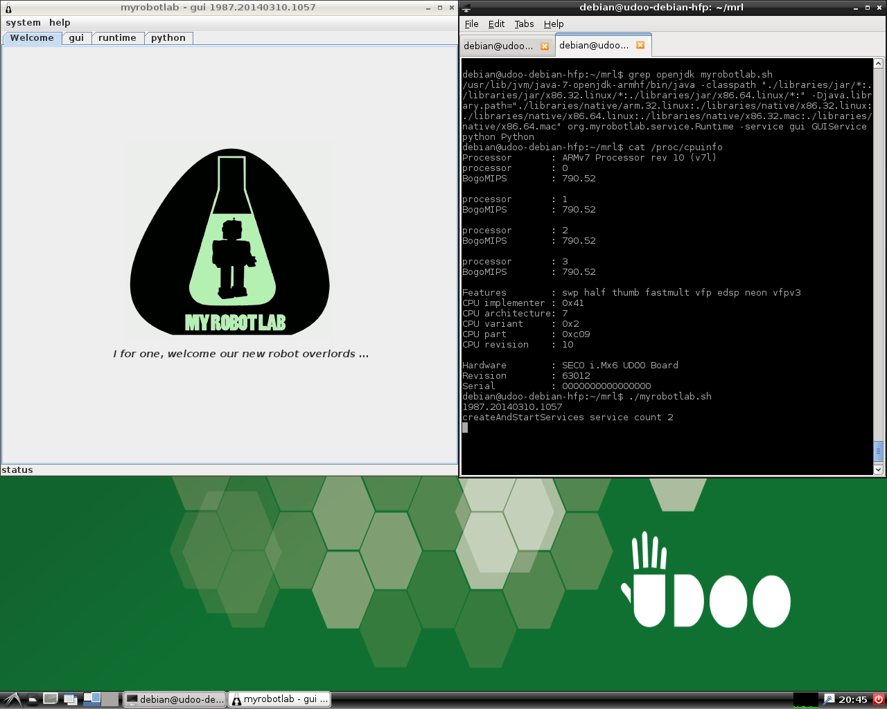Image resolution: width=887 pixels, height=709 pixels.
Task: Open the terminal Edit menu
Action: pyautogui.click(x=496, y=24)
